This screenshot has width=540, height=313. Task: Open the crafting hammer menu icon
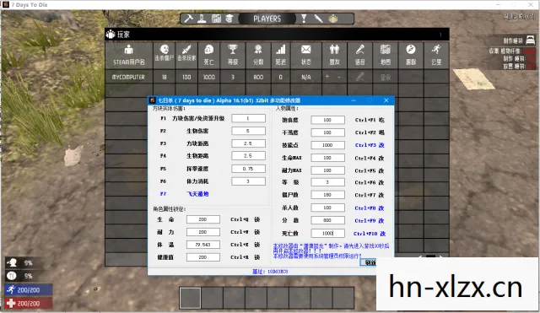tap(188, 19)
